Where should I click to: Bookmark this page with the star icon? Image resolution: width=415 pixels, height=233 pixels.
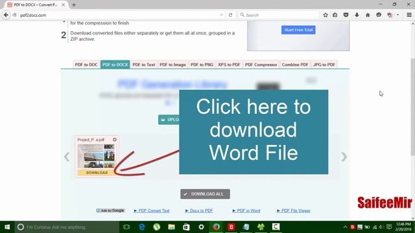pos(326,15)
